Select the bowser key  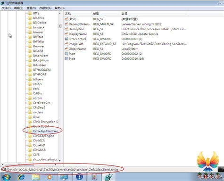(38, 32)
